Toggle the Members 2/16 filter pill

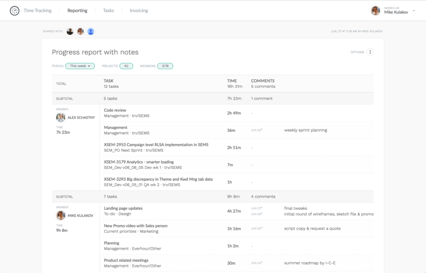click(165, 66)
